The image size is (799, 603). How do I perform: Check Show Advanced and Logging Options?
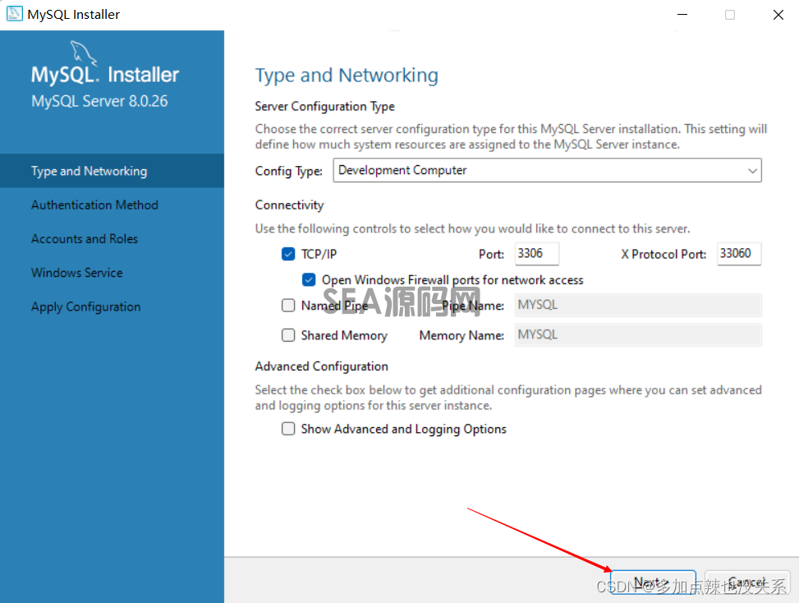click(288, 429)
